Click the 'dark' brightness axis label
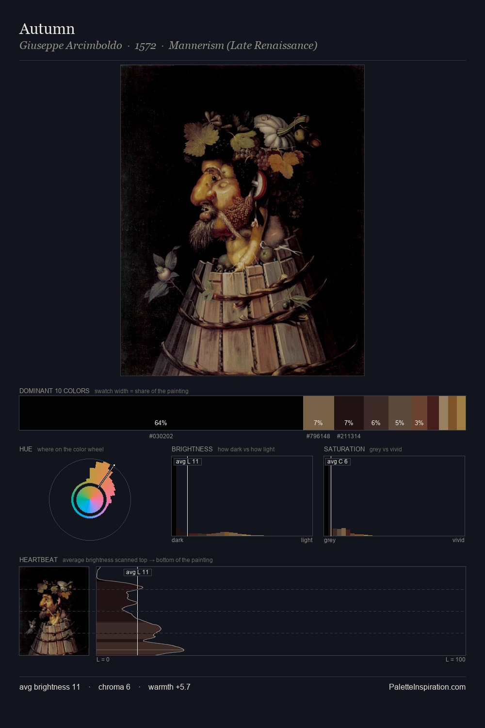485x728 pixels. coord(178,540)
